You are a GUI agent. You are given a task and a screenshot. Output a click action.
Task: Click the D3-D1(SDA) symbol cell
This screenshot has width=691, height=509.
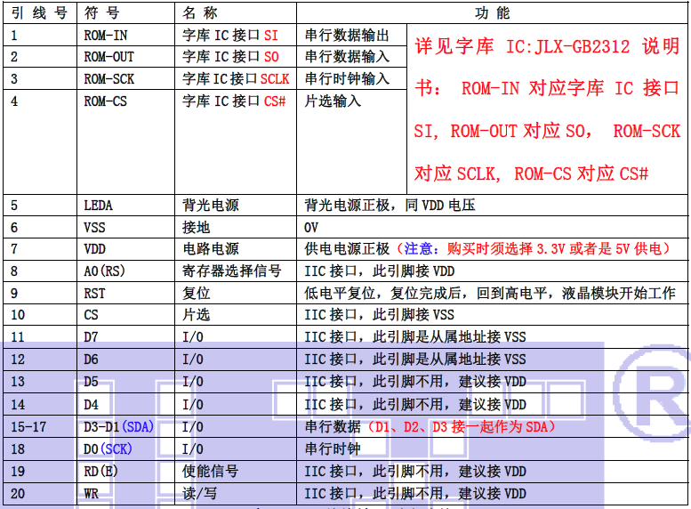118,427
